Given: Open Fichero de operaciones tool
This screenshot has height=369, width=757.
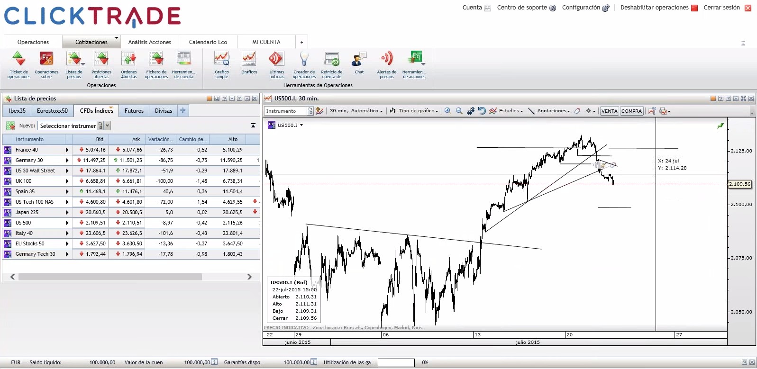Looking at the screenshot, I should [x=156, y=65].
